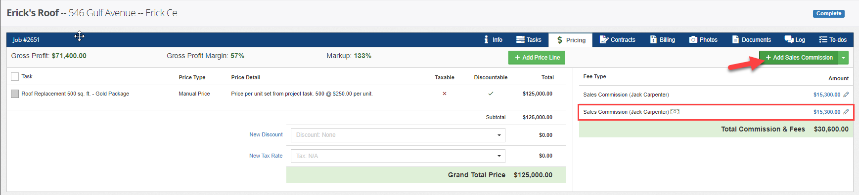Expand the Add Sales Commission arrow menu
The width and height of the screenshot is (859, 195).
click(844, 58)
